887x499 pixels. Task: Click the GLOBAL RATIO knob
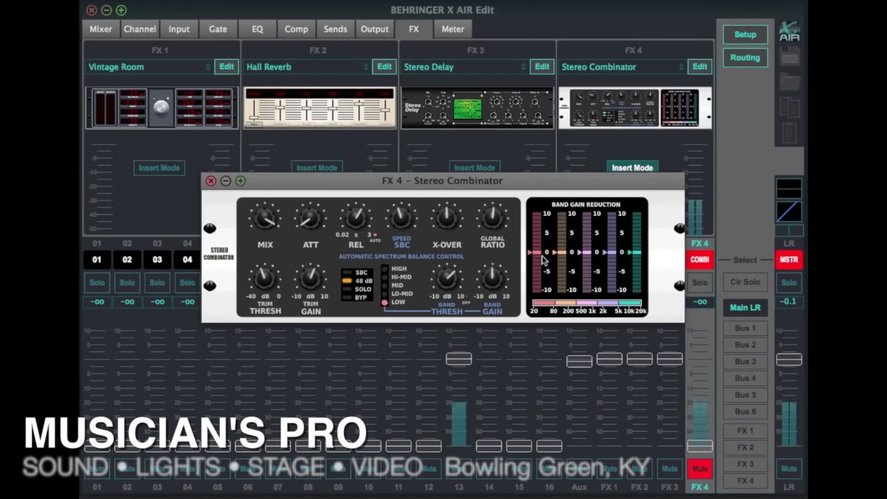click(492, 218)
